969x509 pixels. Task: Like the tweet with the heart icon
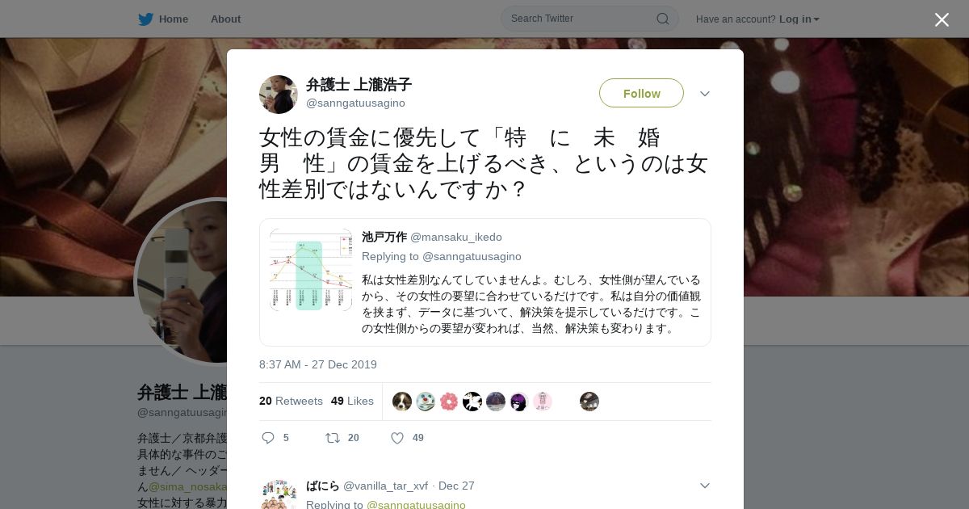click(x=396, y=438)
